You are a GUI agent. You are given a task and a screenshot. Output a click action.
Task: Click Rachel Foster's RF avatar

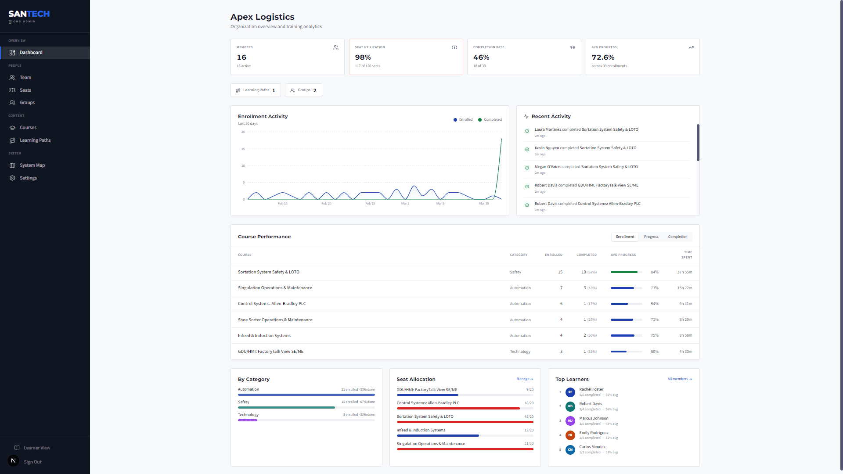click(x=570, y=392)
